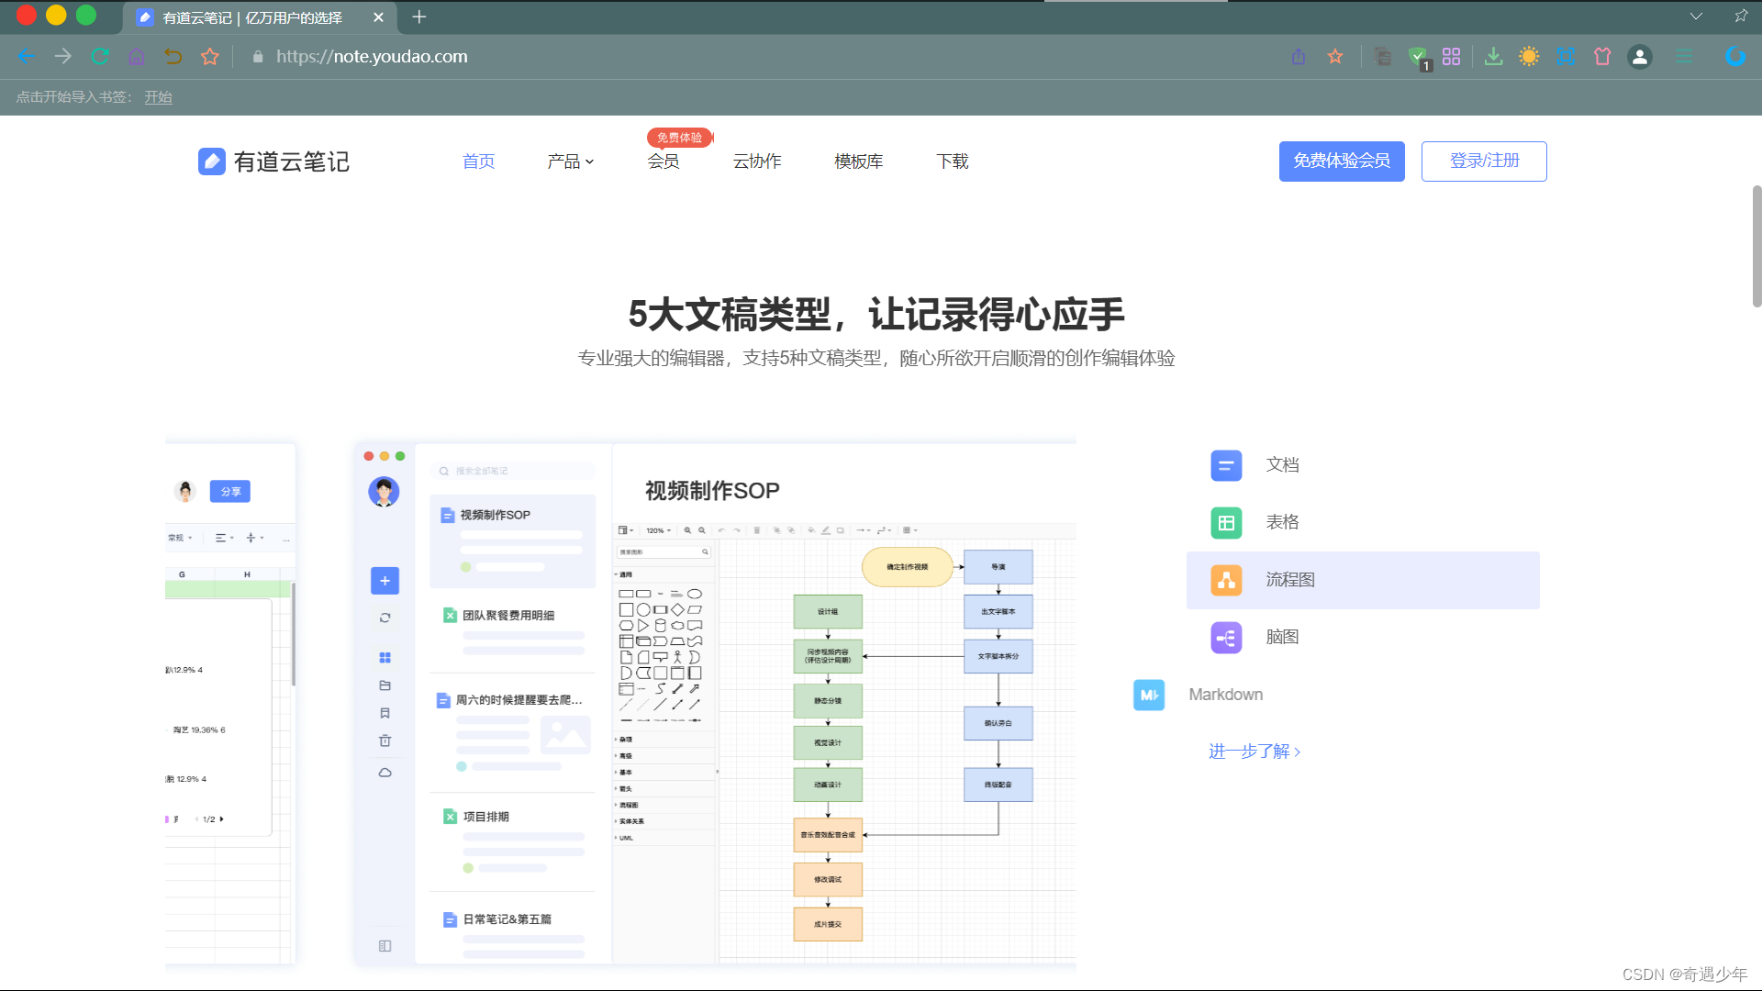Select the 文档 document type

point(1363,465)
